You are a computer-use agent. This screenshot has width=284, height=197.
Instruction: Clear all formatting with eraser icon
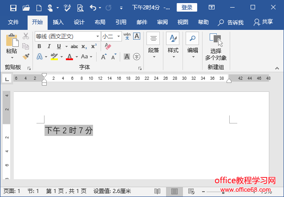tap(108, 46)
